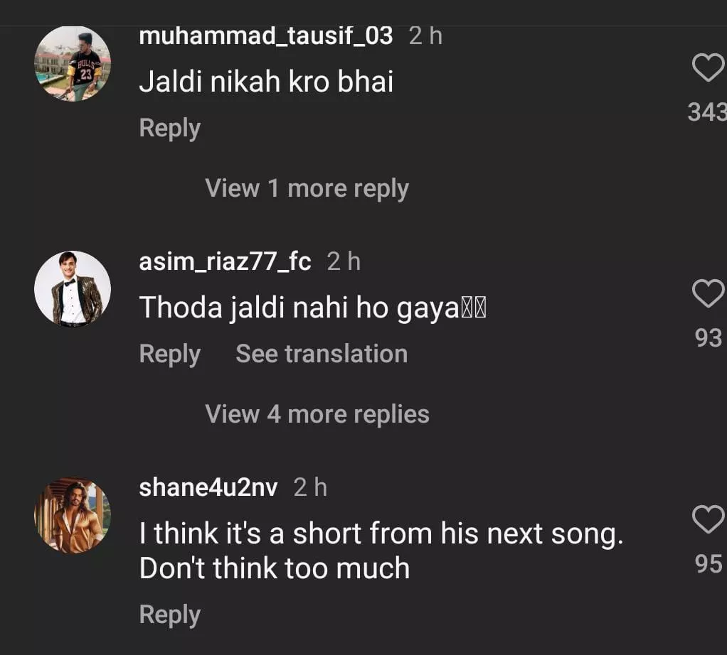
Task: Click the 95 likes count
Action: (x=708, y=564)
